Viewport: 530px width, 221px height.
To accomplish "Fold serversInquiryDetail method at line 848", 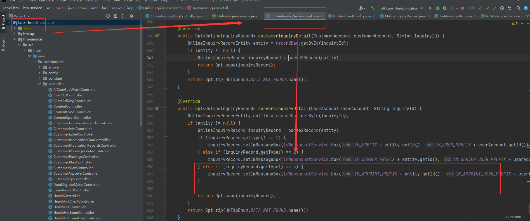I will coord(166,109).
